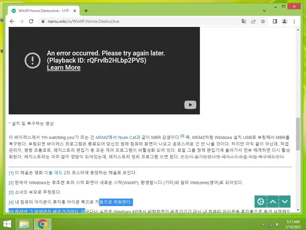Click the '설치 및 복구하는 영상' caption
This screenshot has width=306, height=230.
coord(33,124)
